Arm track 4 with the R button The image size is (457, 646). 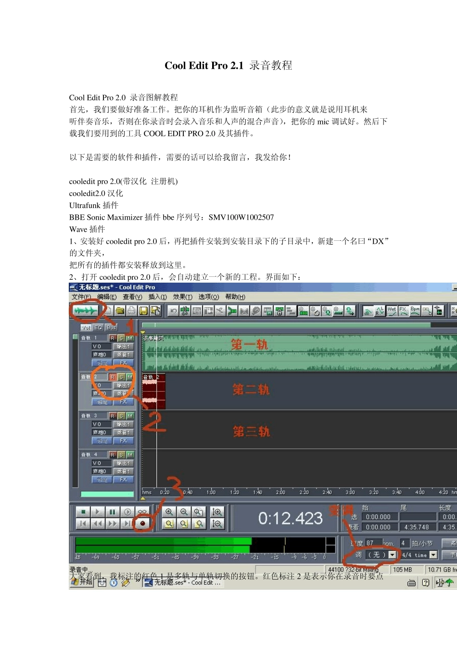point(113,455)
